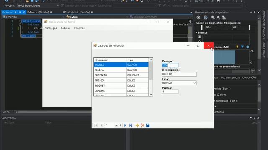Sort the grid by the Descripción column header
This screenshot has width=268, height=150.
110,60
